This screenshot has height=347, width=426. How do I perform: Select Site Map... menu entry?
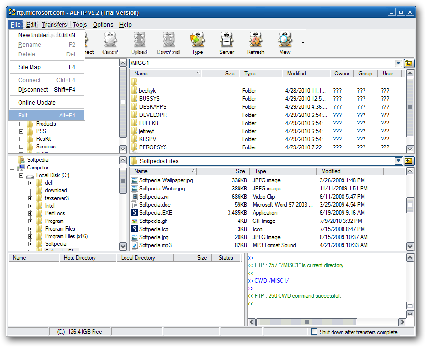pyautogui.click(x=47, y=67)
